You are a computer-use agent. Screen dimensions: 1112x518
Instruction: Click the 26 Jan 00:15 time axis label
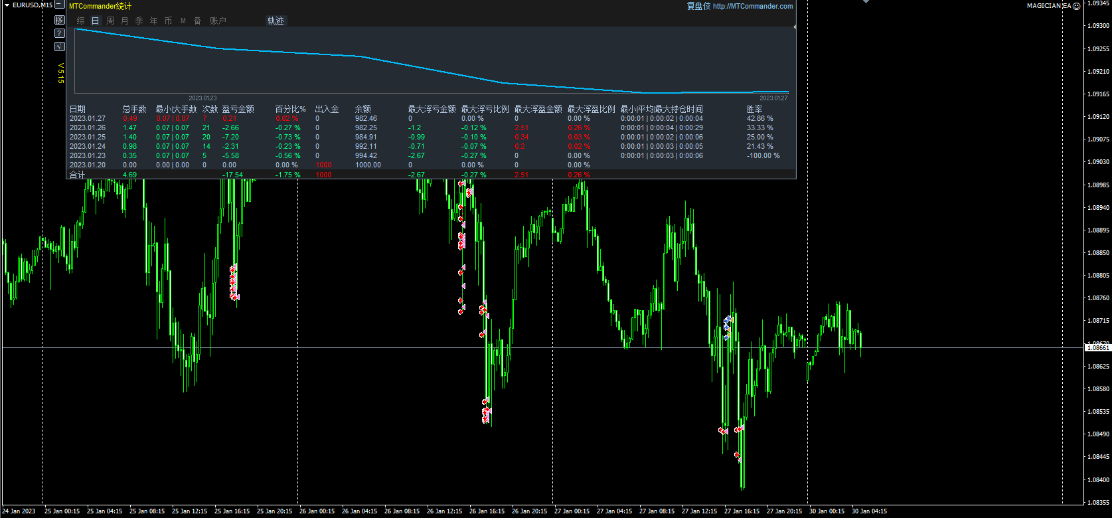[317, 511]
